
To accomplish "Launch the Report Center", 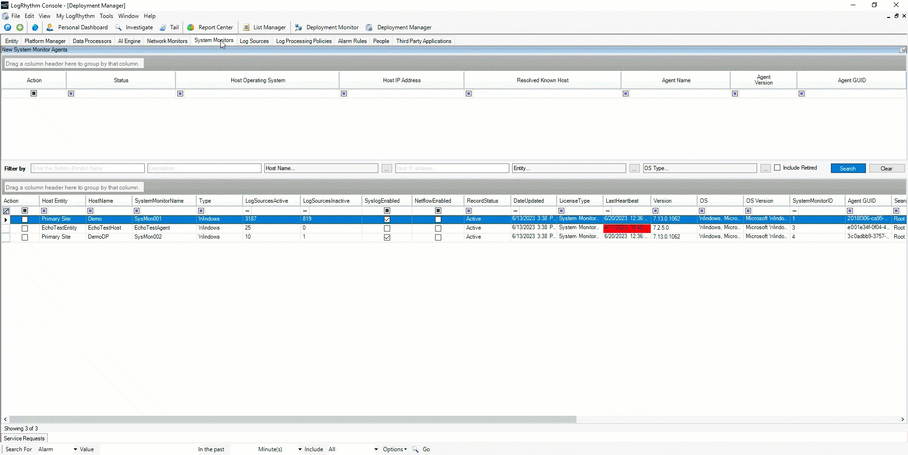I will [215, 27].
